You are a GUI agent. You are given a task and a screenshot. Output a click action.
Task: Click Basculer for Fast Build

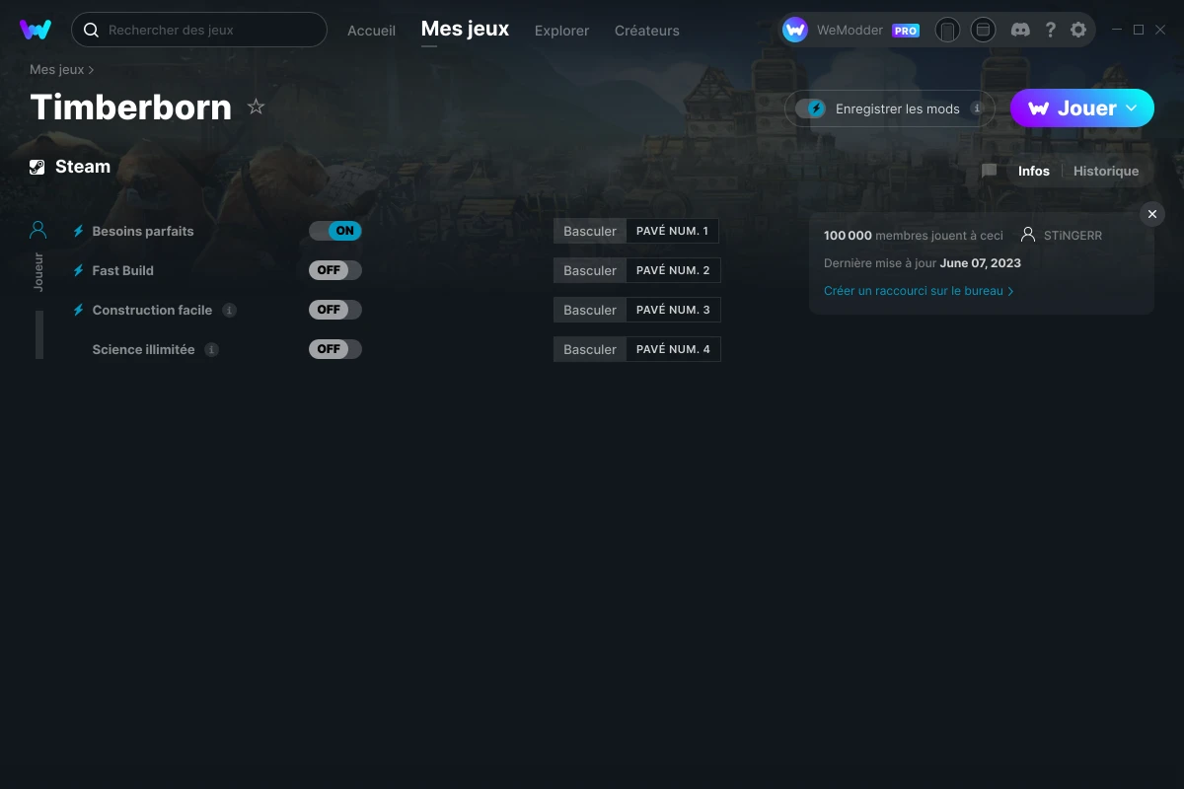[590, 270]
